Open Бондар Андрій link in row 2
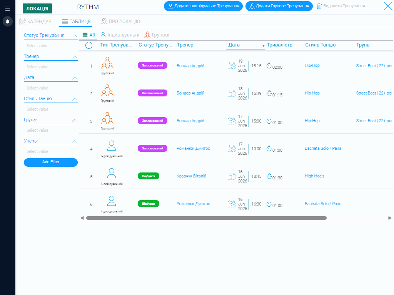The height and width of the screenshot is (295, 394). 190,93
